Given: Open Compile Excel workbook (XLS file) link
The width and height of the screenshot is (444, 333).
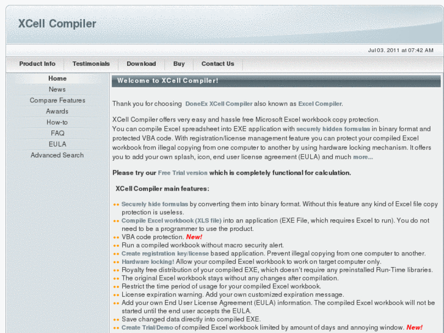Looking at the screenshot, I should coord(172,221).
